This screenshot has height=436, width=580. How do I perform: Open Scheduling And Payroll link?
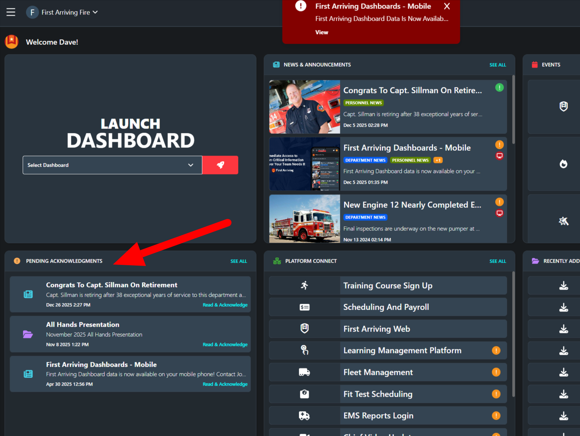click(388, 307)
